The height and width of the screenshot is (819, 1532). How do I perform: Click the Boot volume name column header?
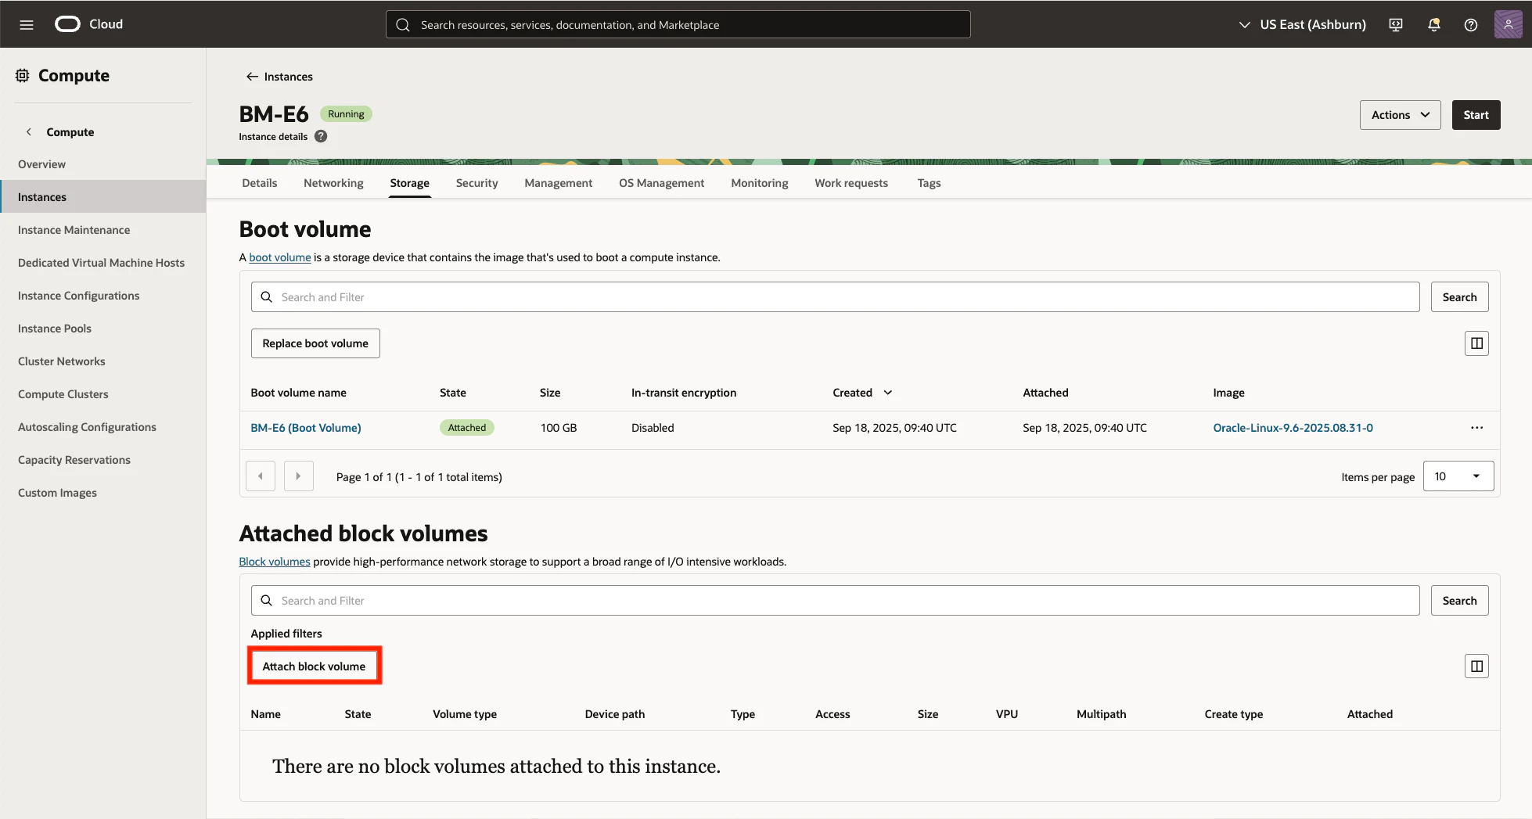[x=298, y=393]
